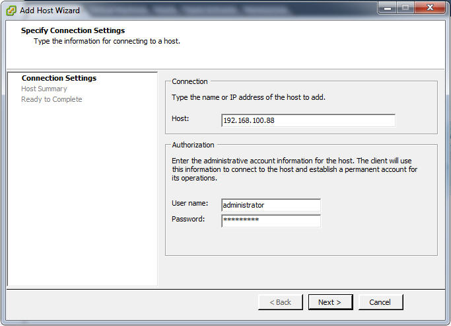
Task: Click the Add Host Wizard title bar icon
Action: tap(11, 11)
